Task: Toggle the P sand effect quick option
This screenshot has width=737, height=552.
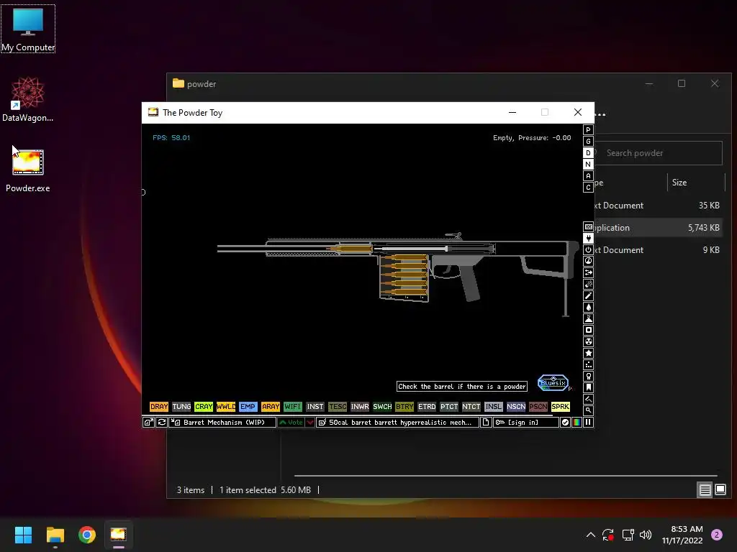Action: point(588,130)
